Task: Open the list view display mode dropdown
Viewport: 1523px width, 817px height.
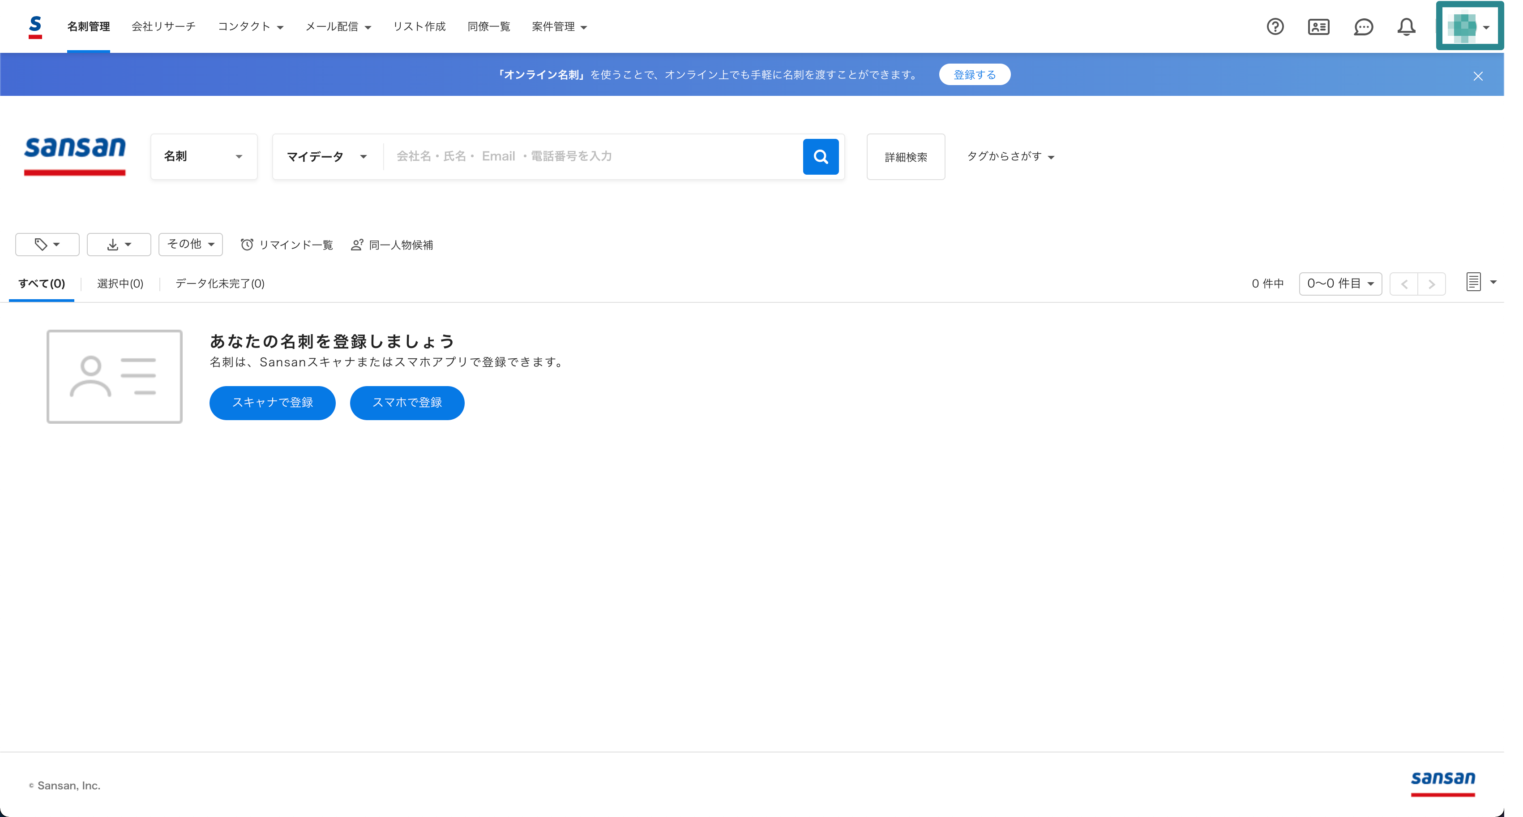Action: 1481,282
